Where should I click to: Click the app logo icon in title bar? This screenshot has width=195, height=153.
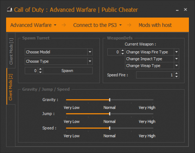click(x=10, y=9)
